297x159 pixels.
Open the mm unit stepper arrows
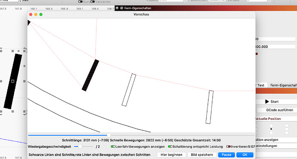pos(20,1)
